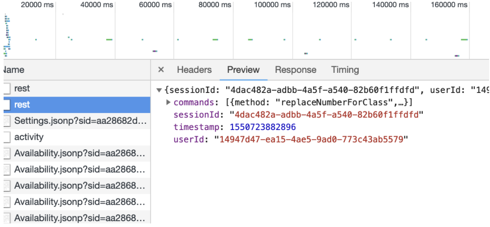
Task: Click the 120000 ms timeline marker
Action: tap(331, 4)
